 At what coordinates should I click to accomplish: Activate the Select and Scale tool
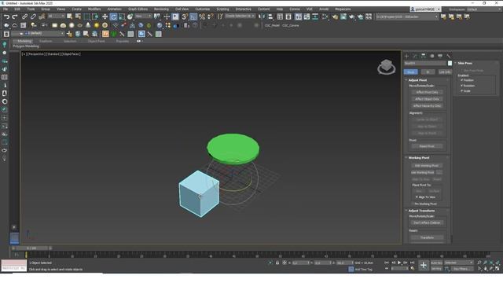click(122, 17)
